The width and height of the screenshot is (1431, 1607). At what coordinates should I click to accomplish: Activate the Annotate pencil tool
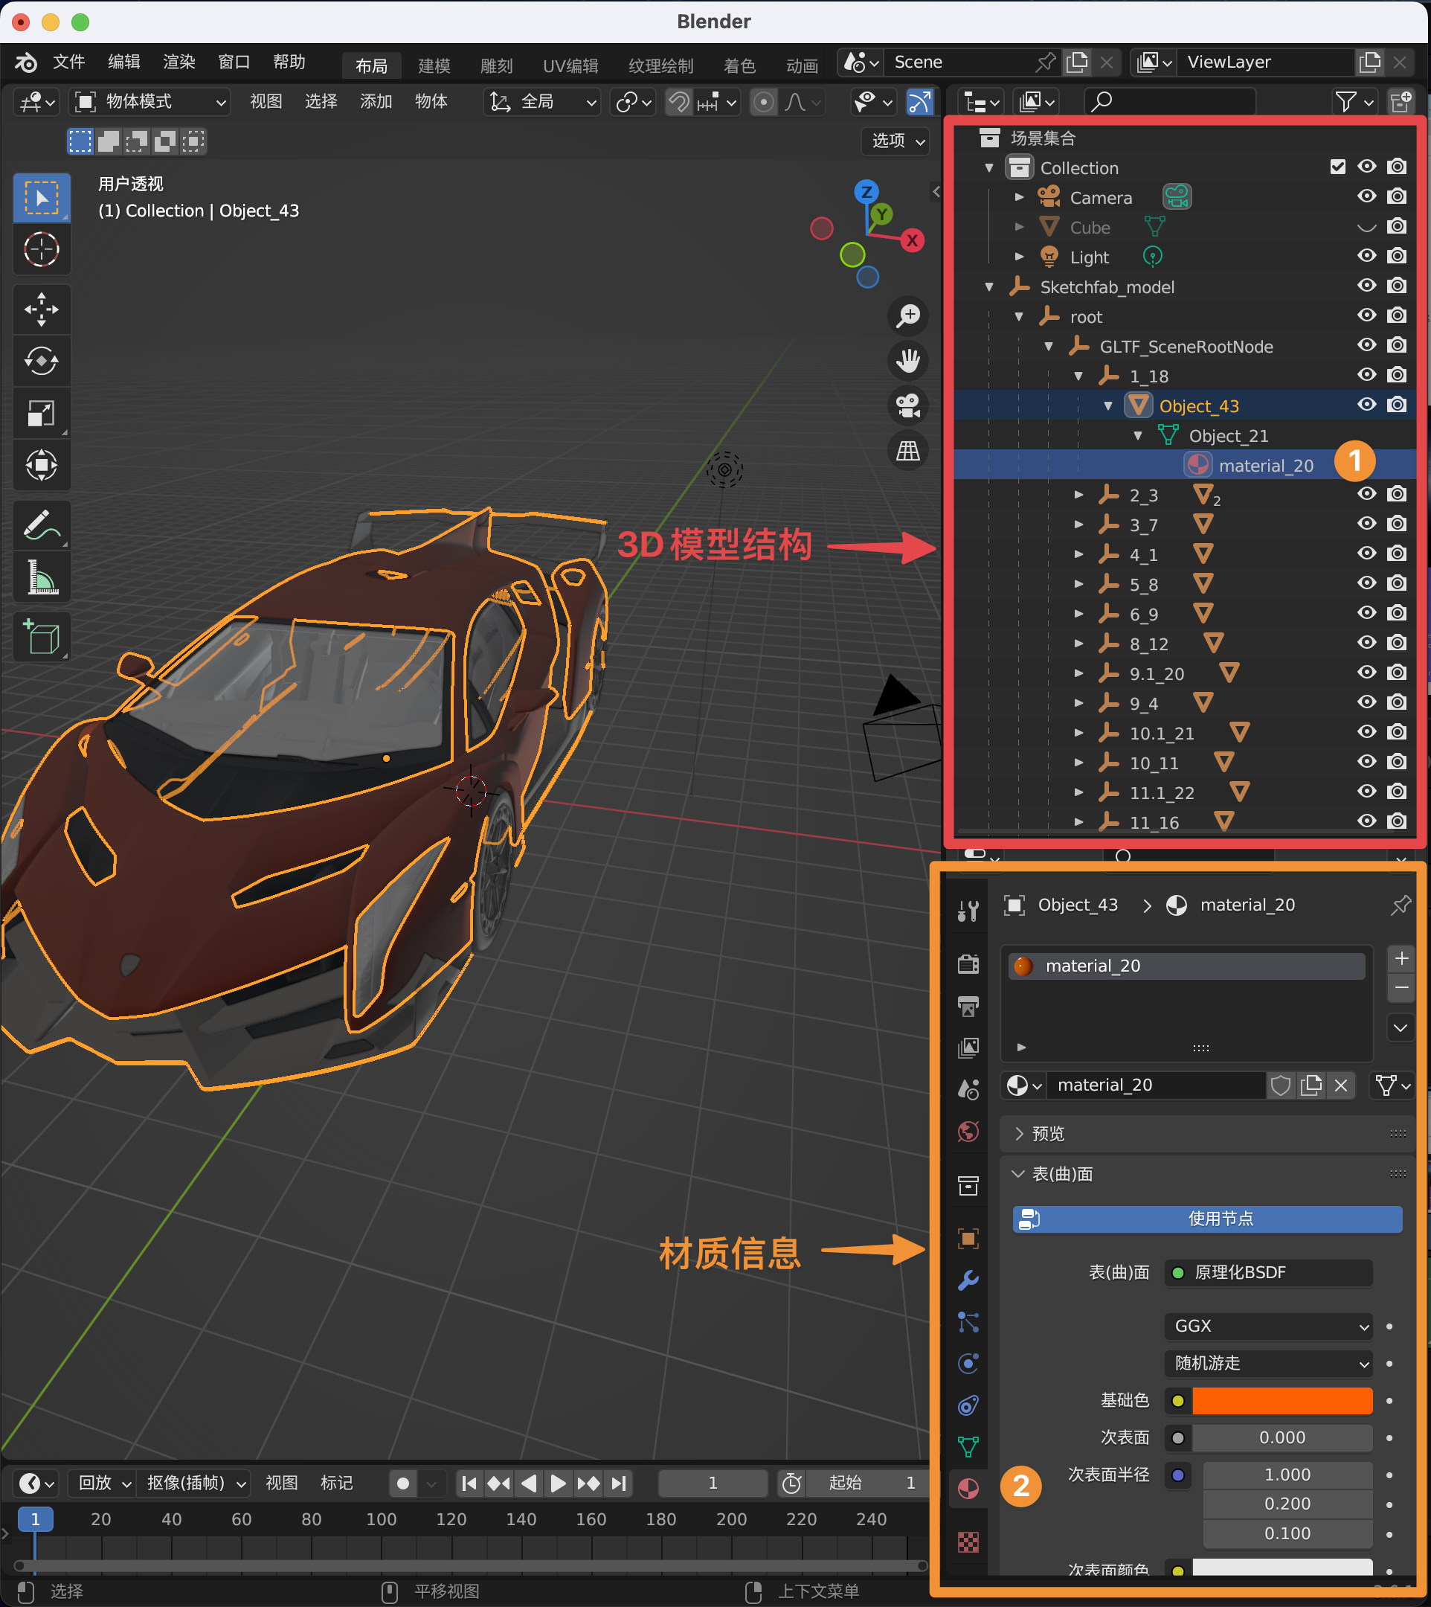pyautogui.click(x=41, y=525)
